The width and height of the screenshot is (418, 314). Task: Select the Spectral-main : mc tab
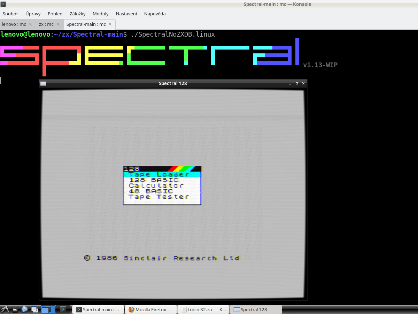click(86, 24)
